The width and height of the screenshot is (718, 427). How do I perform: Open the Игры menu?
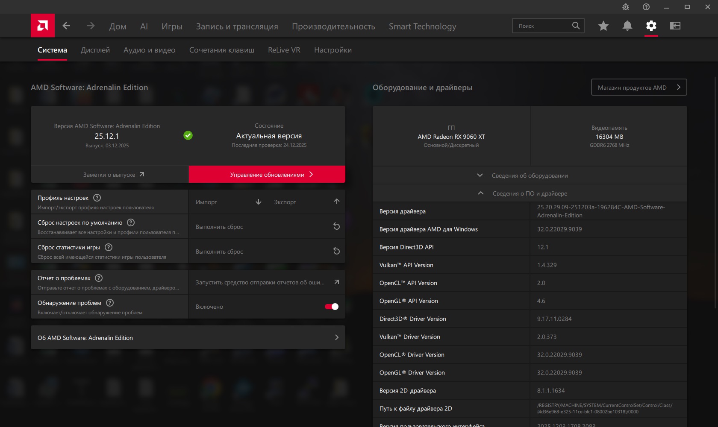pos(172,26)
